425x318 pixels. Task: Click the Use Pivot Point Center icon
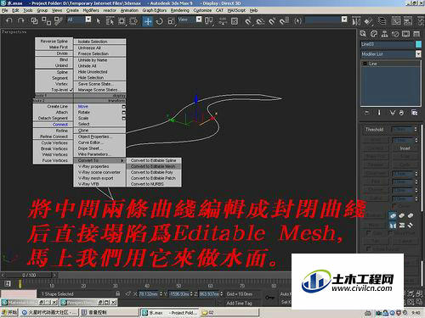[209, 21]
